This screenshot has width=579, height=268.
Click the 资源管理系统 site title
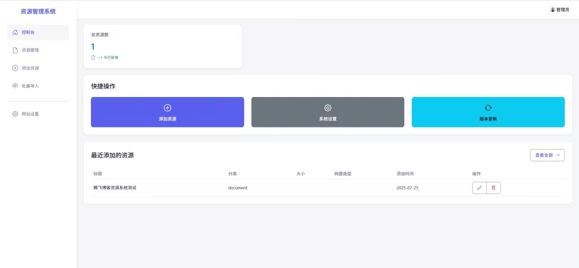[x=38, y=11]
